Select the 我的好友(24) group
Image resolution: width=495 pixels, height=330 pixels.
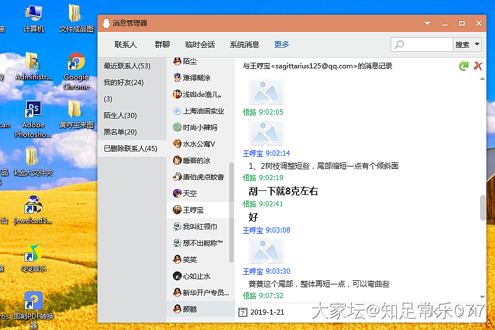124,83
